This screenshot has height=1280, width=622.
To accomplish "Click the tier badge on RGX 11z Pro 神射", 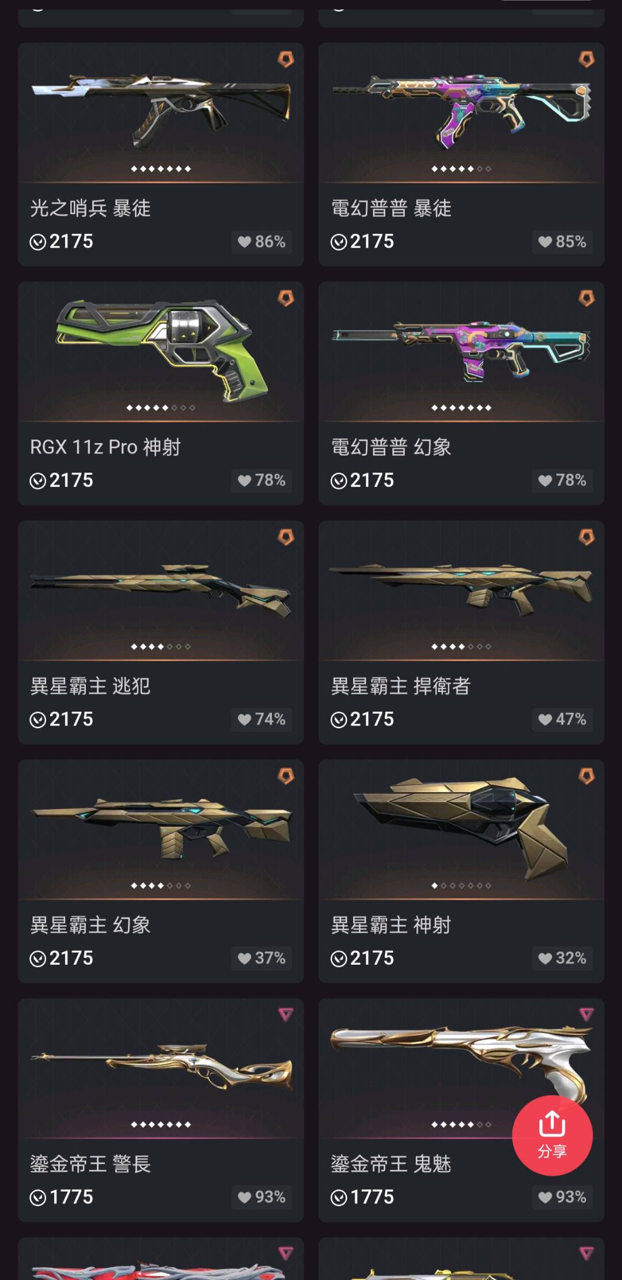I will tap(286, 298).
